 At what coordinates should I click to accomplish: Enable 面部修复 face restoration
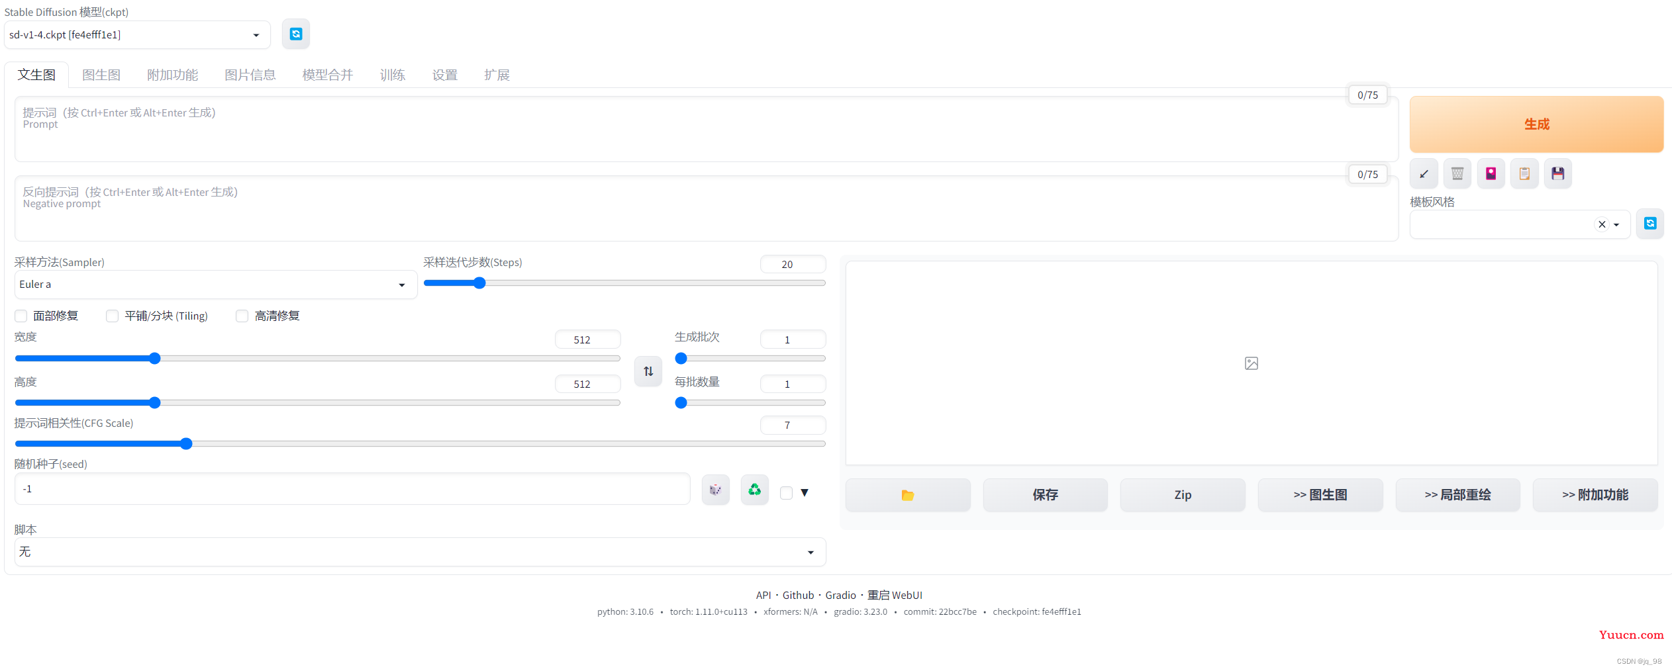pos(21,316)
